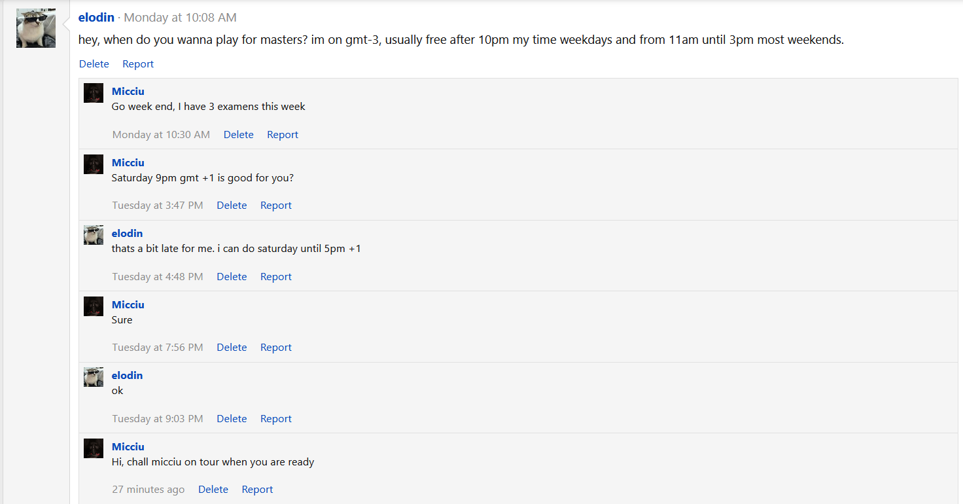
Task: Click Micciu's avatar beside the "Sure" comment
Action: 94,306
